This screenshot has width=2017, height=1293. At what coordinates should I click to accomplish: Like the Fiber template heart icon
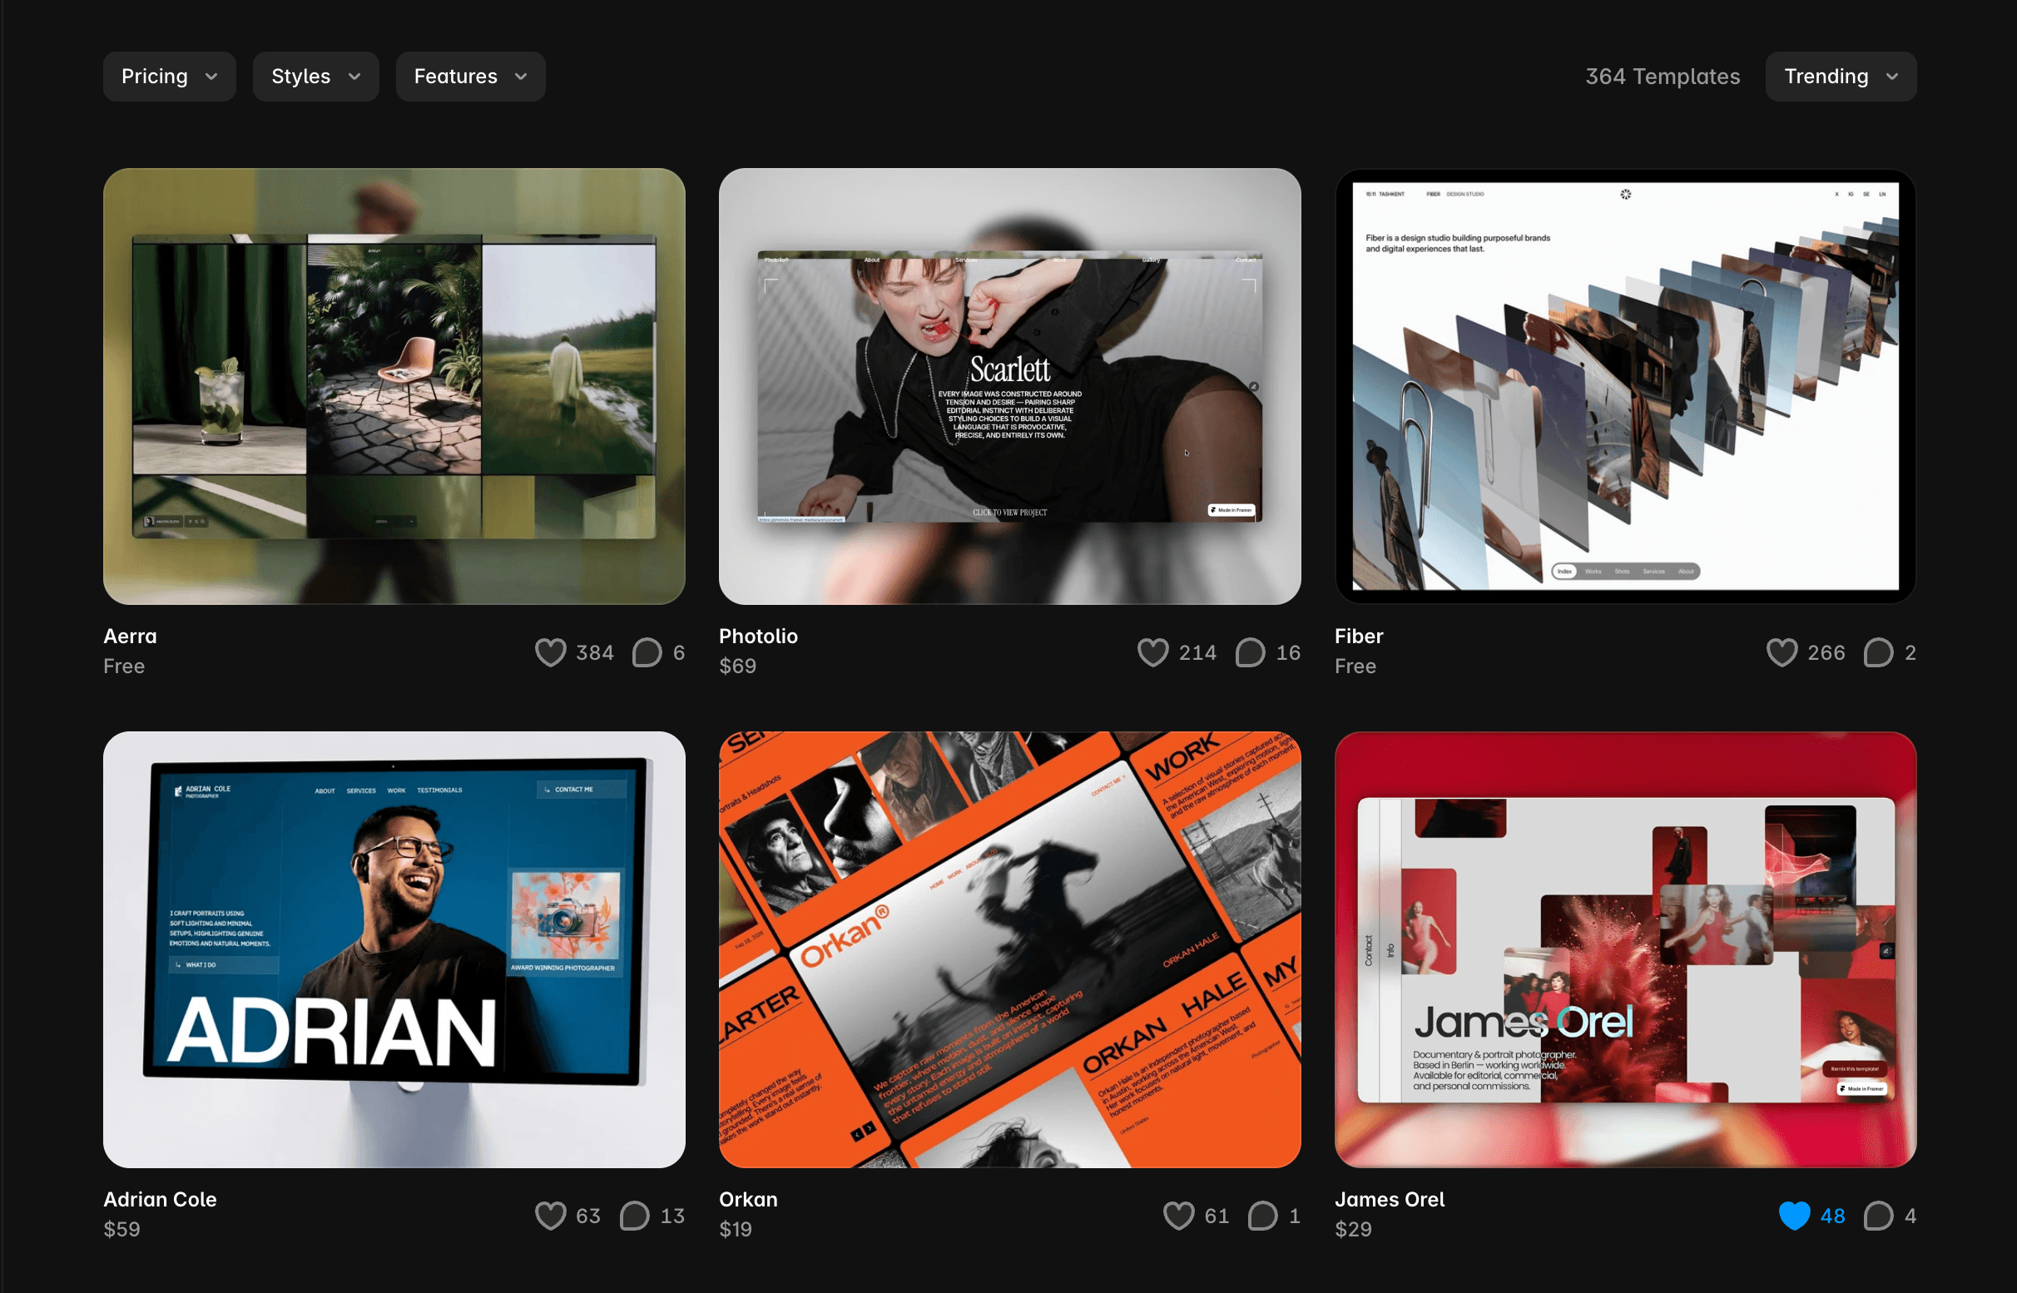click(1782, 652)
